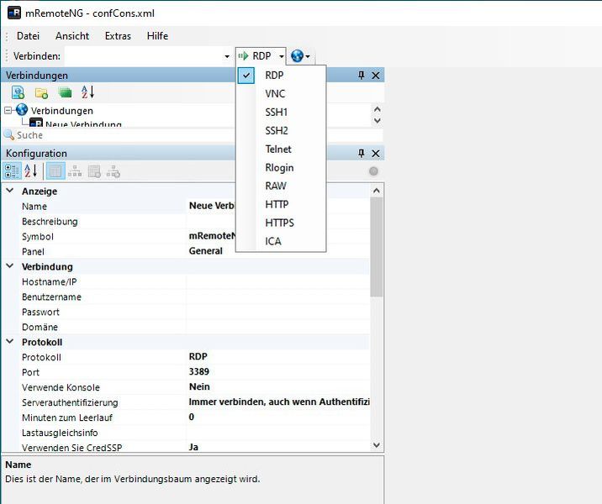Choose SSH2 from protocol list
This screenshot has width=602, height=504.
(x=282, y=130)
